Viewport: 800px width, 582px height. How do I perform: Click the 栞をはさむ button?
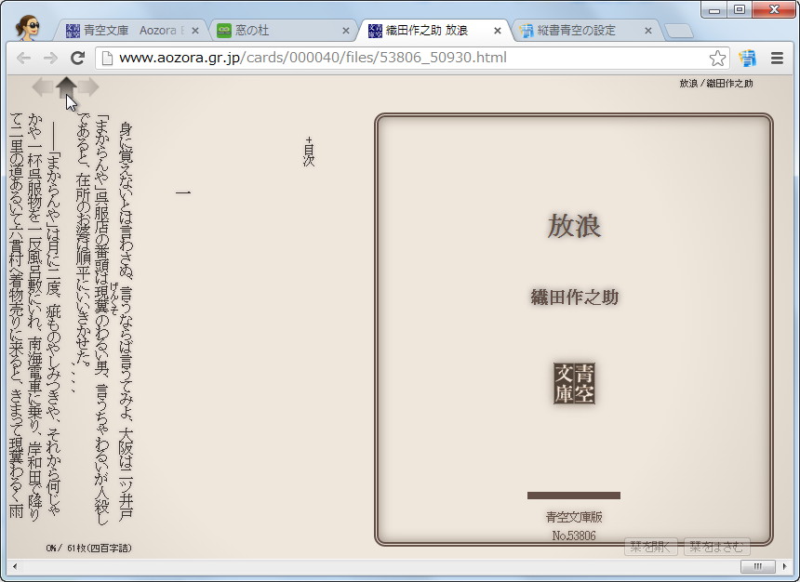click(718, 548)
